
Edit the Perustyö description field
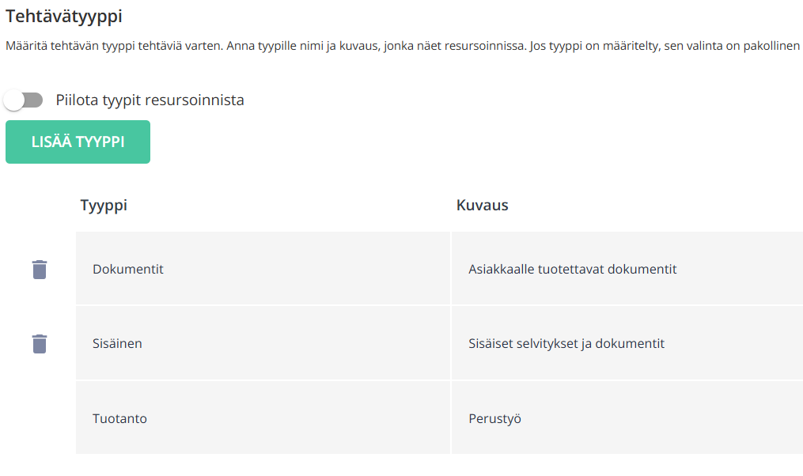click(x=627, y=417)
